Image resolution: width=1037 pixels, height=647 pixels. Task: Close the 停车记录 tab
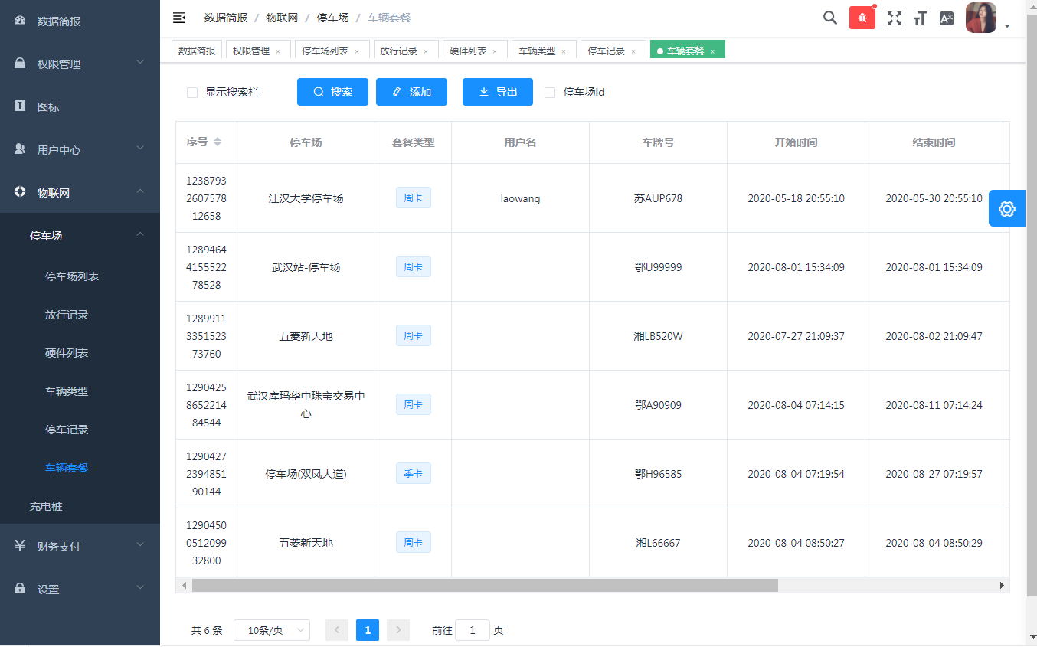pyautogui.click(x=633, y=52)
